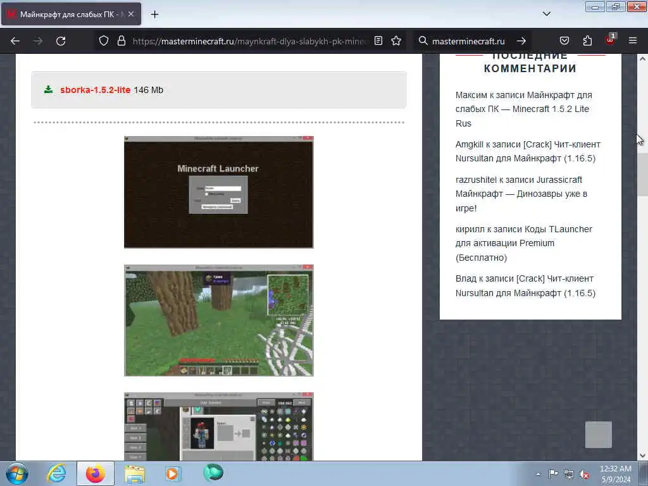Toggle reader view icon

378,41
